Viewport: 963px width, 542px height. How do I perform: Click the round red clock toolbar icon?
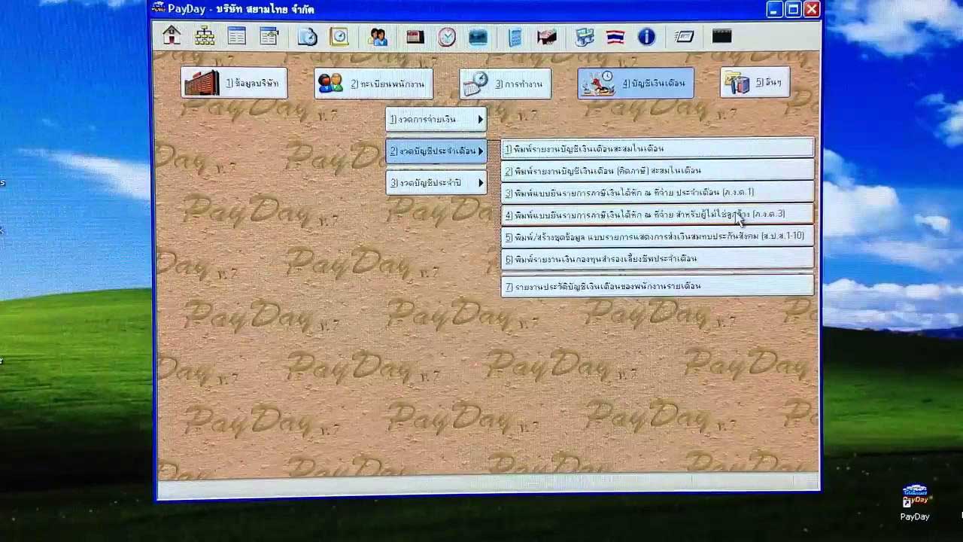pyautogui.click(x=447, y=36)
